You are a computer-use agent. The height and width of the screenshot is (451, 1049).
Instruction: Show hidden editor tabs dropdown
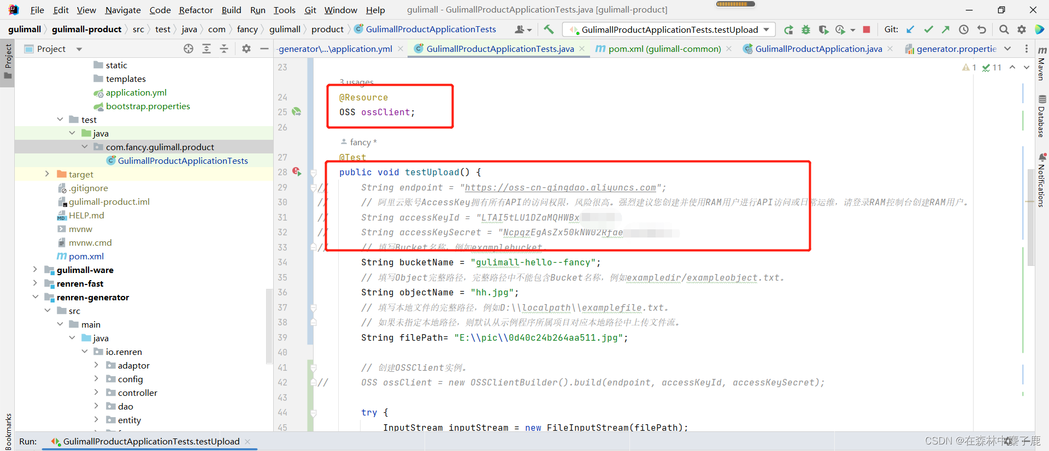click(x=1007, y=49)
